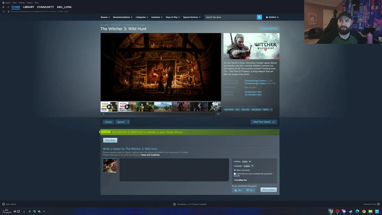Open the Friends menu
This screenshot has height=215, width=382.
[x=21, y=3]
